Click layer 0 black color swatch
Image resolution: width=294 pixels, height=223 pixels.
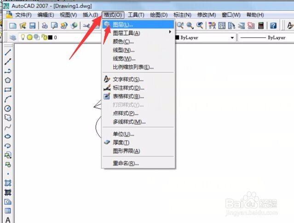click(x=50, y=37)
